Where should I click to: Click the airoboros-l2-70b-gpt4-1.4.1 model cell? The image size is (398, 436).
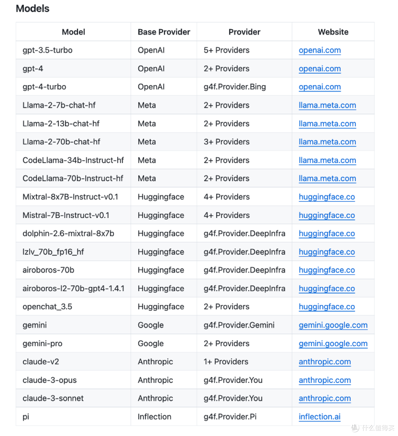coord(73,289)
